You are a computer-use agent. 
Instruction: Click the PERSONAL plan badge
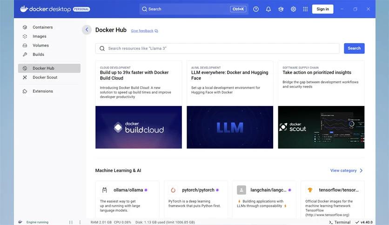[81, 9]
